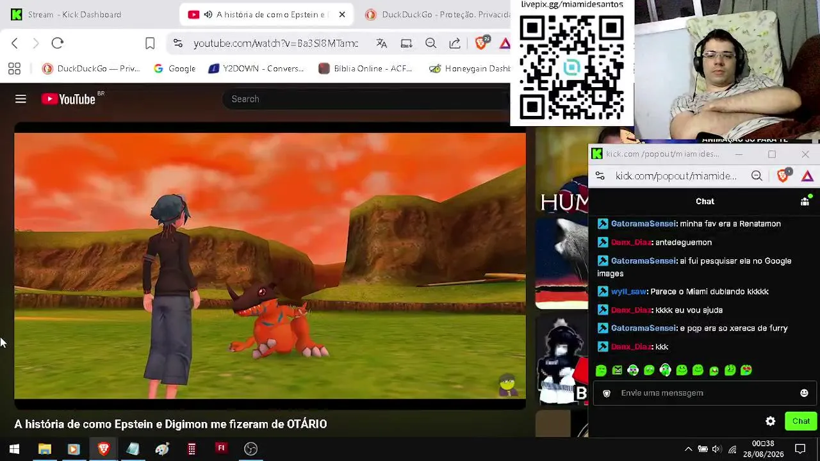
Task: Open site settings icon in Kick popout address bar
Action: (600, 175)
